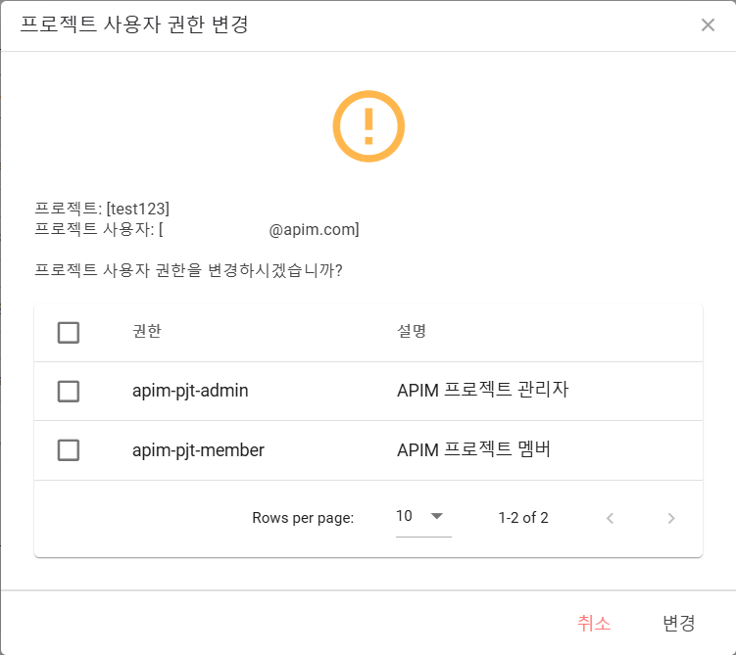
Task: Select the apim-pjt-member row name
Action: point(198,450)
